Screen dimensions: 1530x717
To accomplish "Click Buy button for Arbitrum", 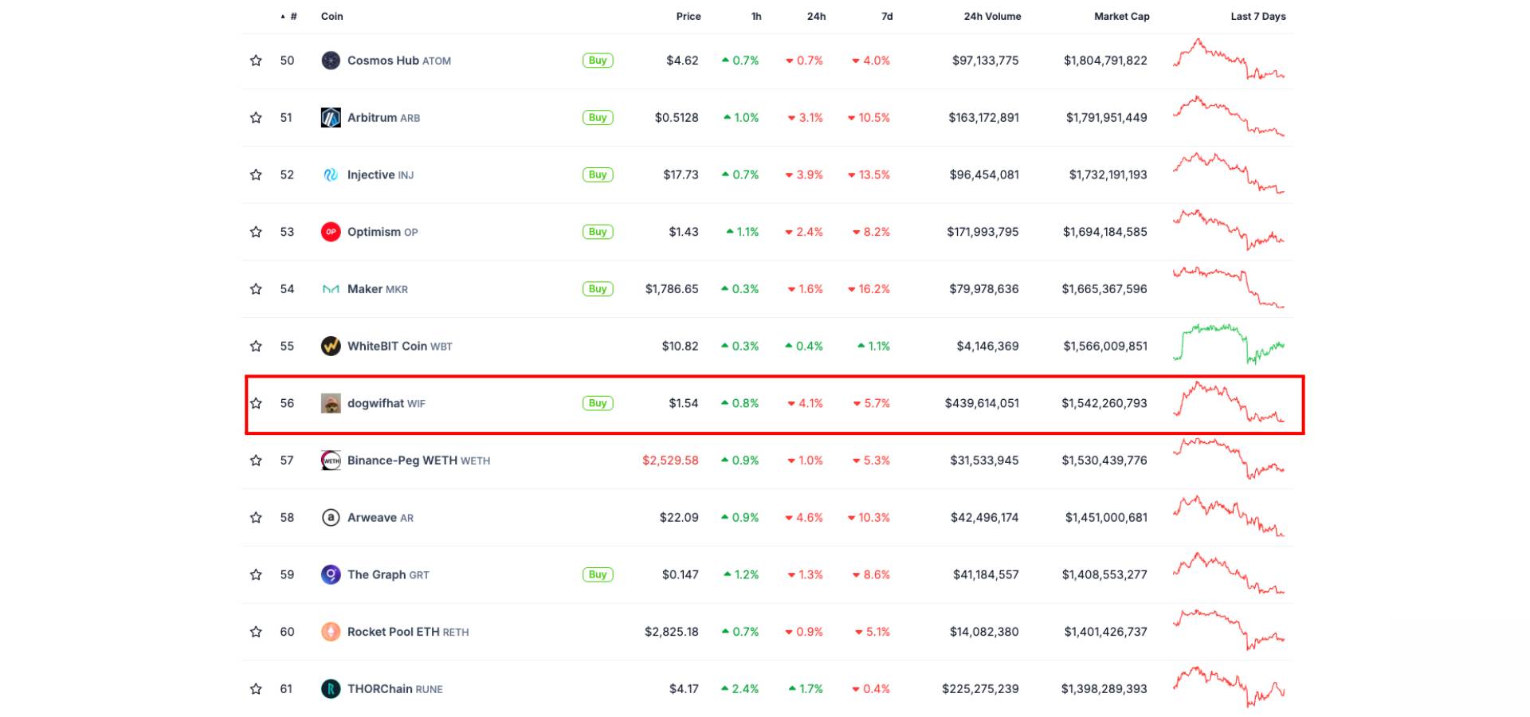I will pyautogui.click(x=598, y=118).
